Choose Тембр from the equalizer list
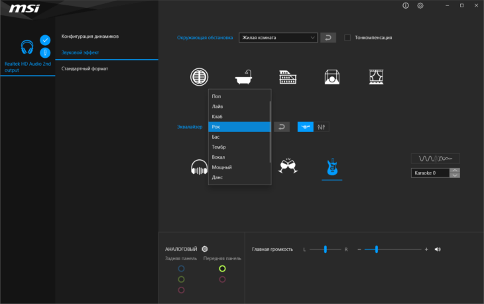The height and width of the screenshot is (304, 484). 239,147
